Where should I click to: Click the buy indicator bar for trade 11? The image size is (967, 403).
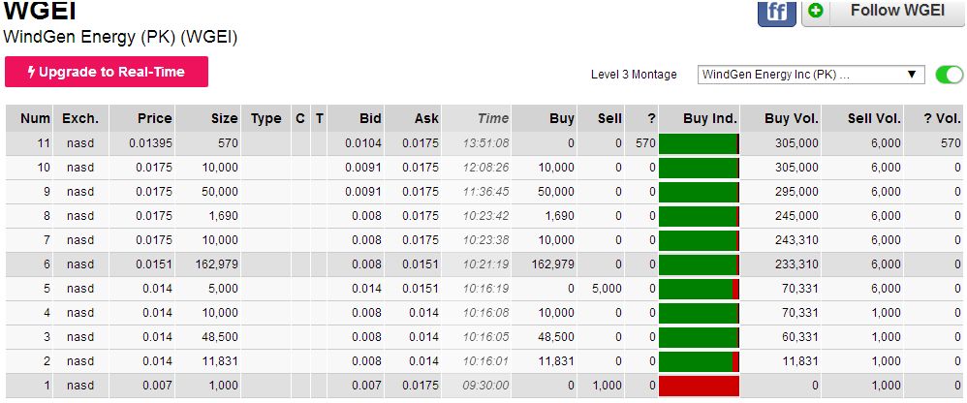[x=699, y=143]
